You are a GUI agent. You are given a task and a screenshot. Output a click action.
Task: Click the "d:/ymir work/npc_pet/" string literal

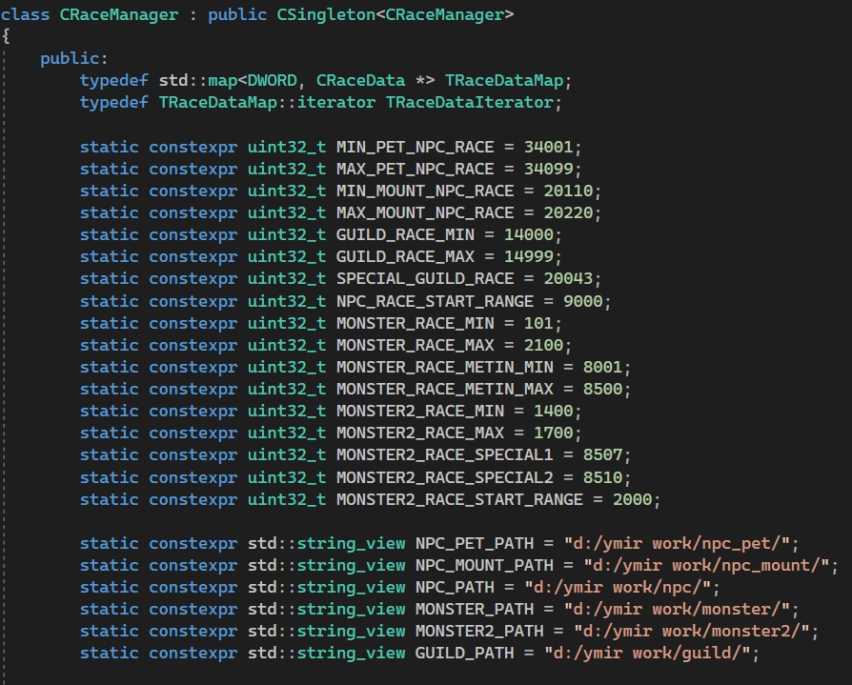click(679, 543)
